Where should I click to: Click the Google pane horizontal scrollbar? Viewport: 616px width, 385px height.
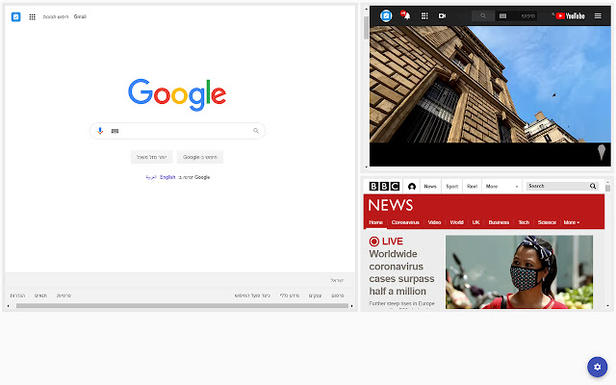click(182, 306)
